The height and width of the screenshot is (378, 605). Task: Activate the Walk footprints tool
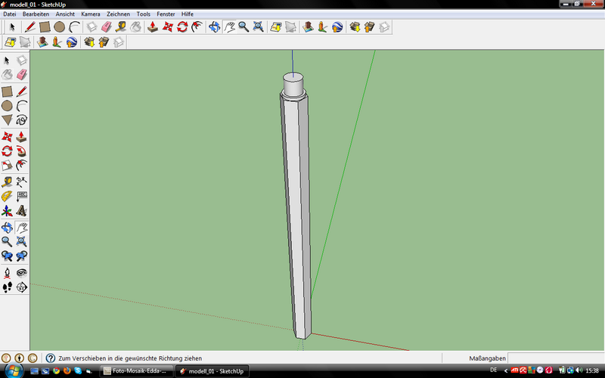click(x=7, y=287)
